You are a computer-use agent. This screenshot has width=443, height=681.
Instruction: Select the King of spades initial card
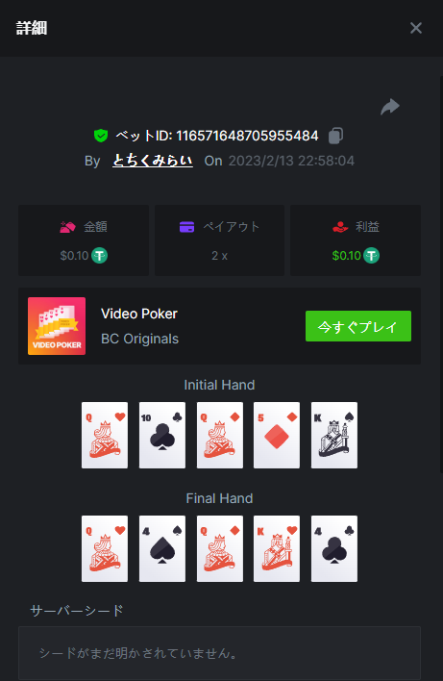pyautogui.click(x=334, y=435)
